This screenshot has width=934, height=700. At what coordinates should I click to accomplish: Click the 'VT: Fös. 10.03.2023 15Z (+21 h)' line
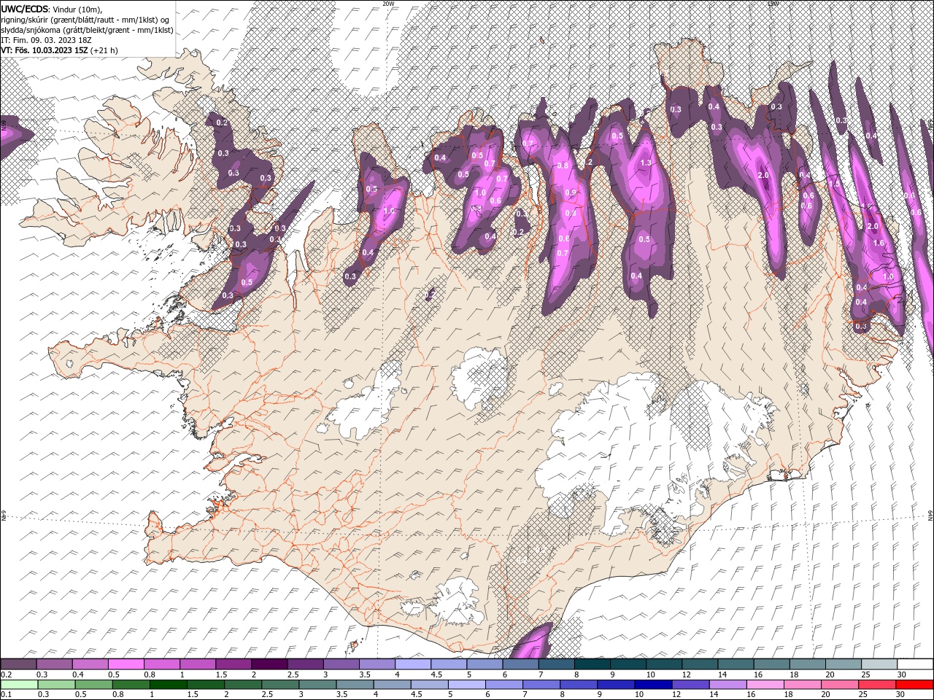(x=60, y=50)
